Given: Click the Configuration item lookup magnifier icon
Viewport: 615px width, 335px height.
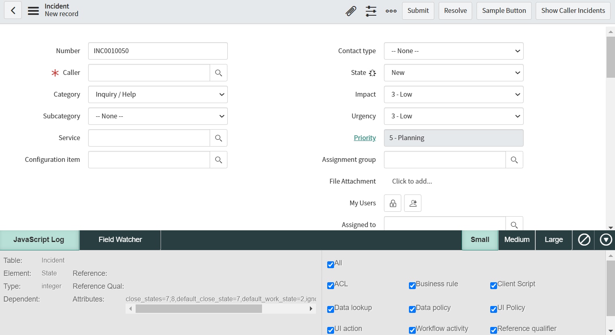Looking at the screenshot, I should pos(219,160).
